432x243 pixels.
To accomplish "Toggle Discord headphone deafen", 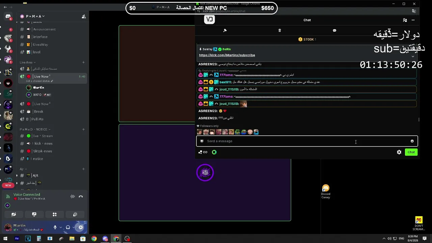I will (x=68, y=227).
